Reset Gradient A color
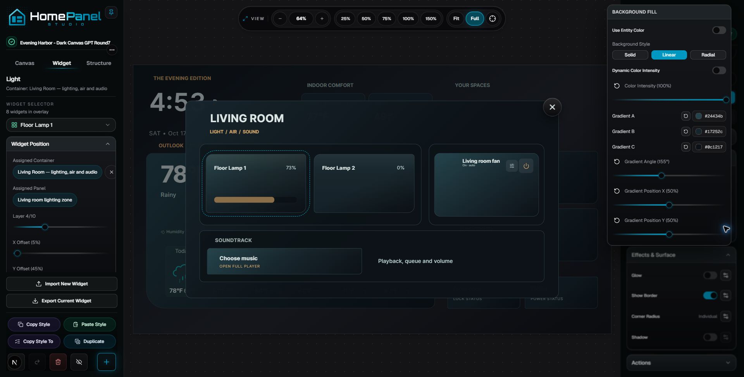The height and width of the screenshot is (377, 744). (686, 116)
